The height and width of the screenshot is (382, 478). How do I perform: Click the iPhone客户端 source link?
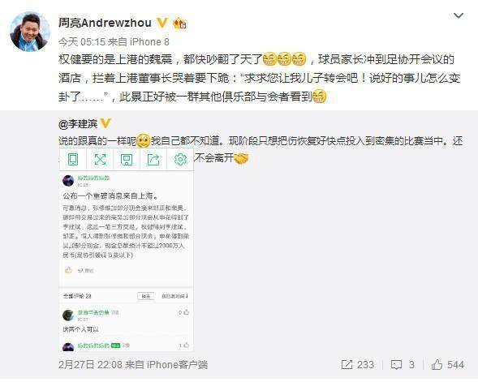(x=178, y=365)
